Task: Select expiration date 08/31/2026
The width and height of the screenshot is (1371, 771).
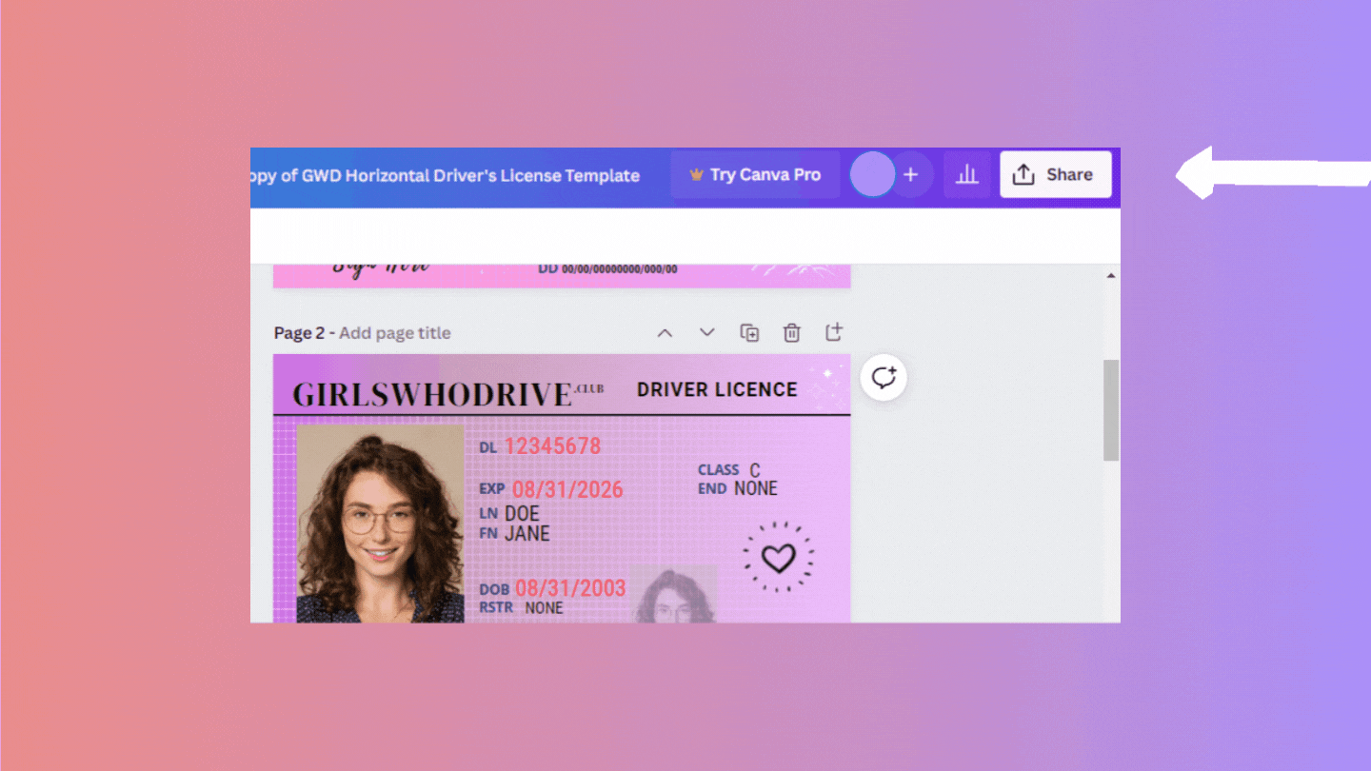Action: pyautogui.click(x=567, y=489)
